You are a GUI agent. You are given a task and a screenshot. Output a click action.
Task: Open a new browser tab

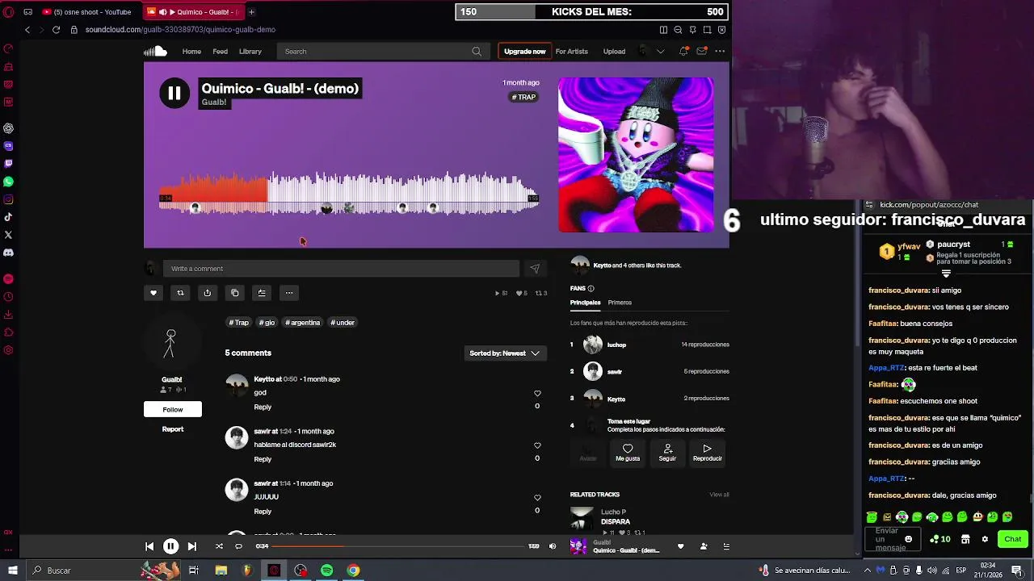pyautogui.click(x=251, y=12)
